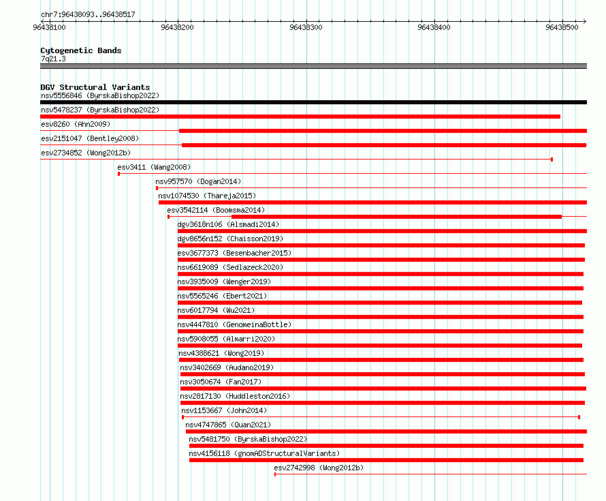Viewport: 606px width, 501px height.
Task: Select nsv5565246 (Ebert2021) label
Action: click(x=222, y=296)
